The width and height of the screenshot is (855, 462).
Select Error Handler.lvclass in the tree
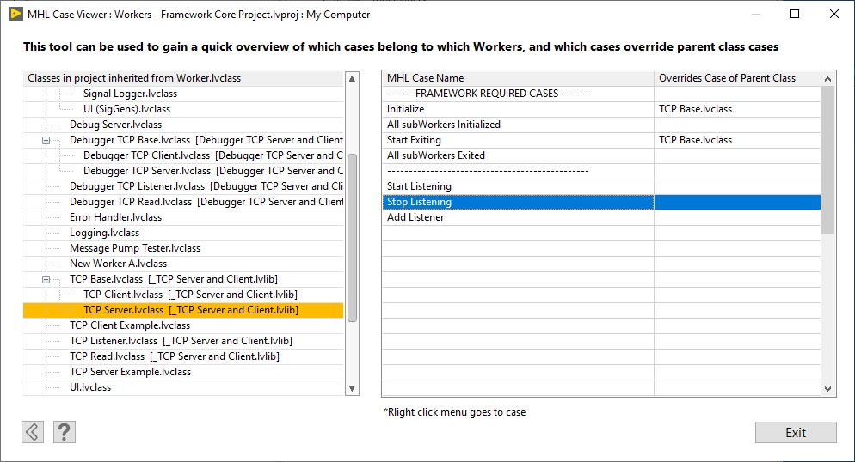coord(104,217)
